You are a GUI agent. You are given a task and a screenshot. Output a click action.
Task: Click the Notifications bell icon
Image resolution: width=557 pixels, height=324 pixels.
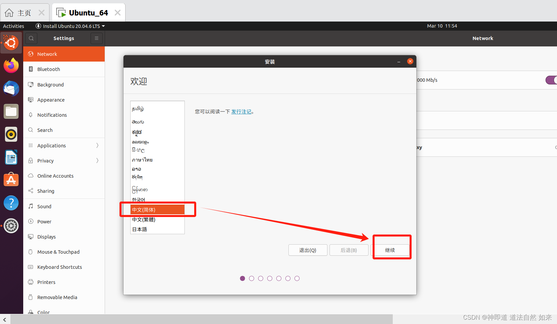point(31,115)
